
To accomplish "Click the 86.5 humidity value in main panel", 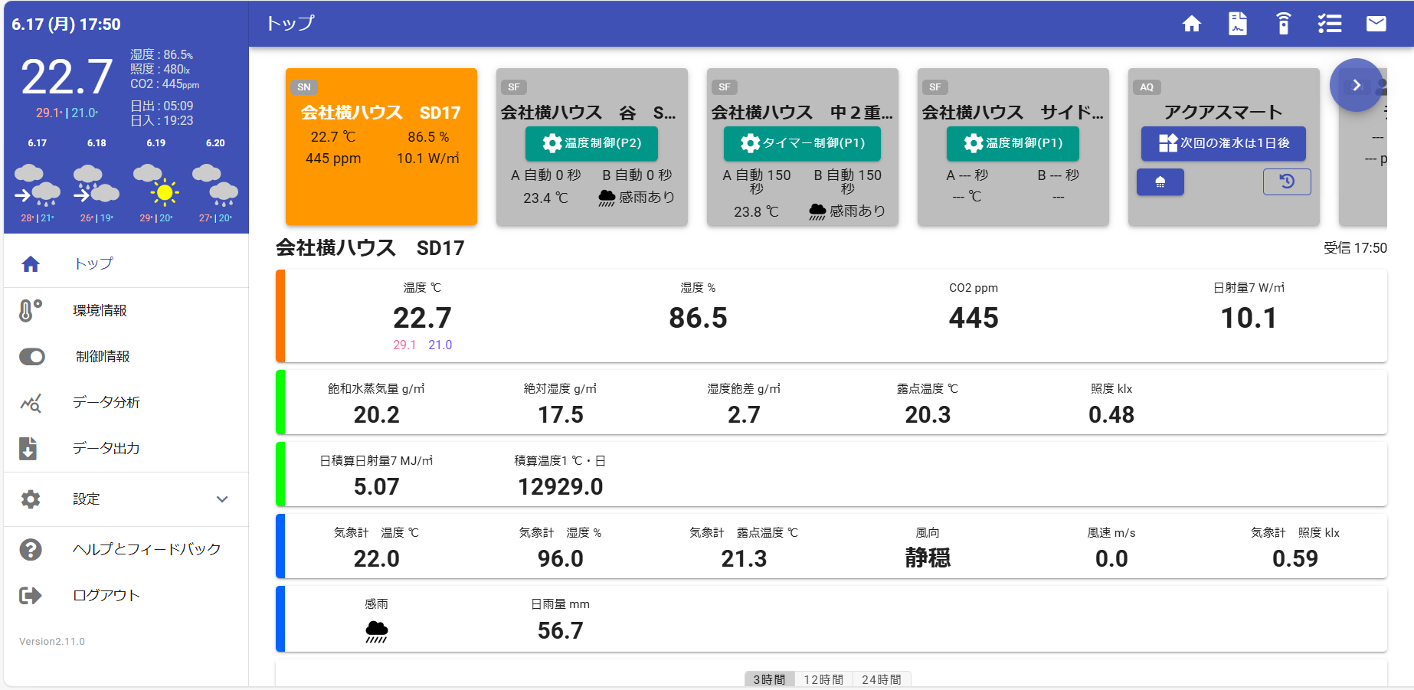I will point(698,318).
